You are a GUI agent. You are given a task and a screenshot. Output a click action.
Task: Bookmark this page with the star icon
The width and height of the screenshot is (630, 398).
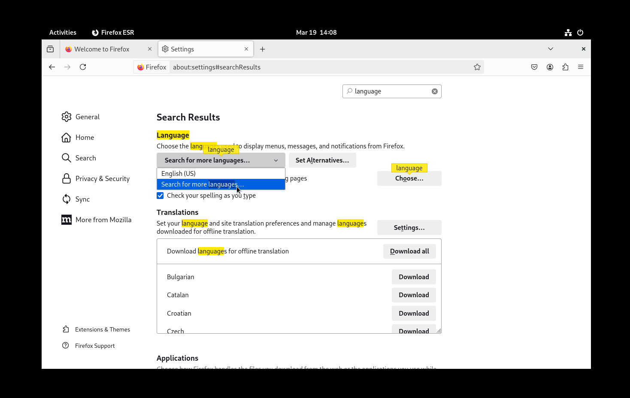[x=477, y=67]
